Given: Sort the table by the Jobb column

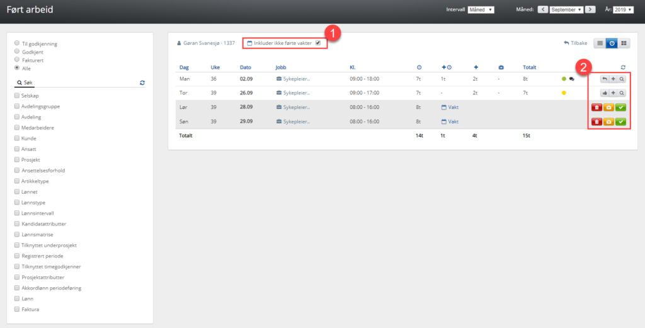Looking at the screenshot, I should click(x=281, y=67).
